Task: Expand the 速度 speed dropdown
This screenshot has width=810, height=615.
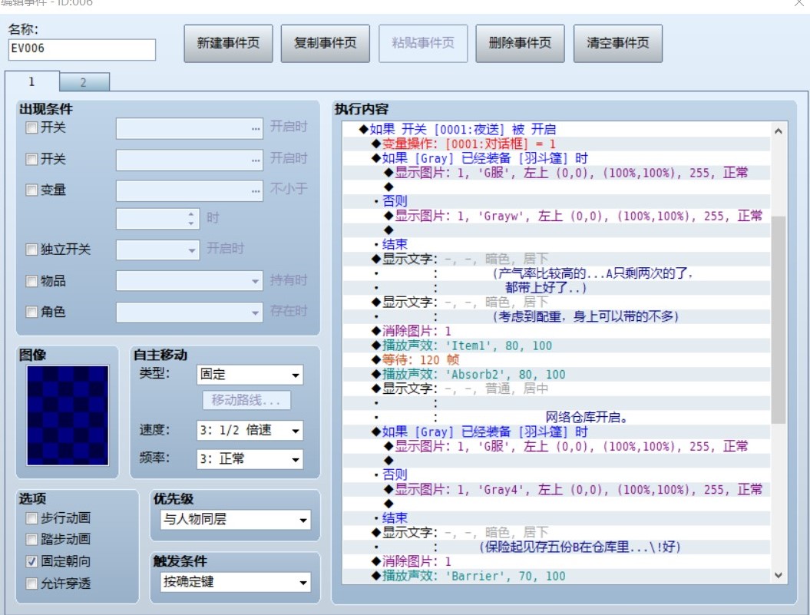Action: (250, 430)
